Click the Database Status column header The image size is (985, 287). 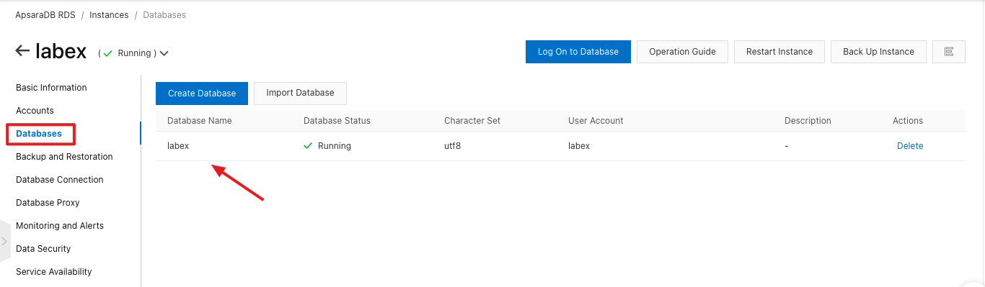(x=337, y=121)
